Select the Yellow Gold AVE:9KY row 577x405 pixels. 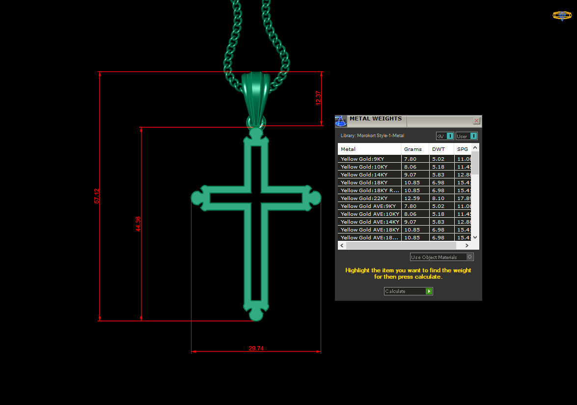(405, 206)
